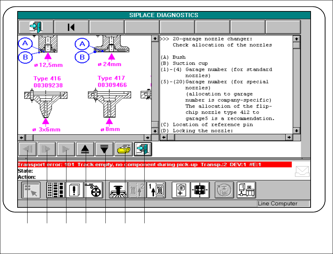333x254 pixels.
Task: Click the disabled rewind navigation button
Action: (x=28, y=149)
